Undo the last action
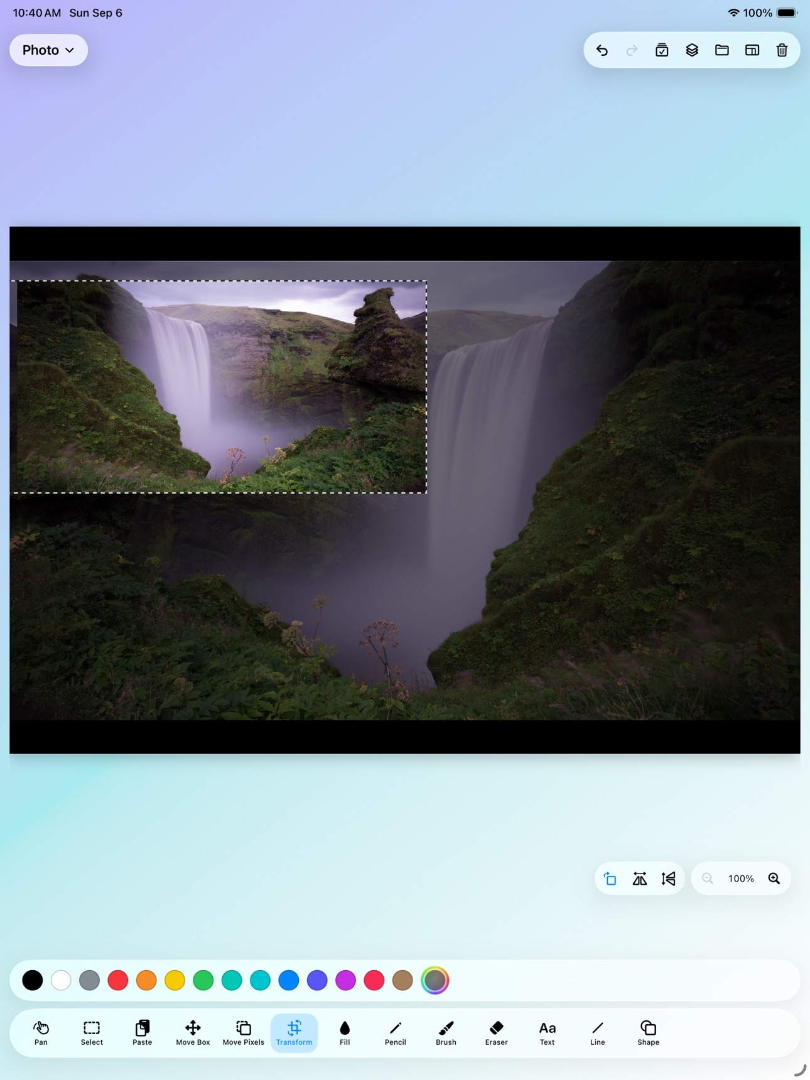 pos(602,50)
